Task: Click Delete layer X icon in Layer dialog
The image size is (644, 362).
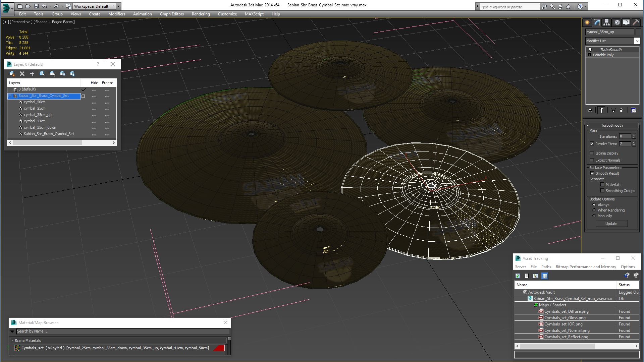Action: [22, 74]
